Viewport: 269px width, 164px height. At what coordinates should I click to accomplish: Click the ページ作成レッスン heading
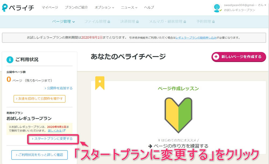point(178,89)
